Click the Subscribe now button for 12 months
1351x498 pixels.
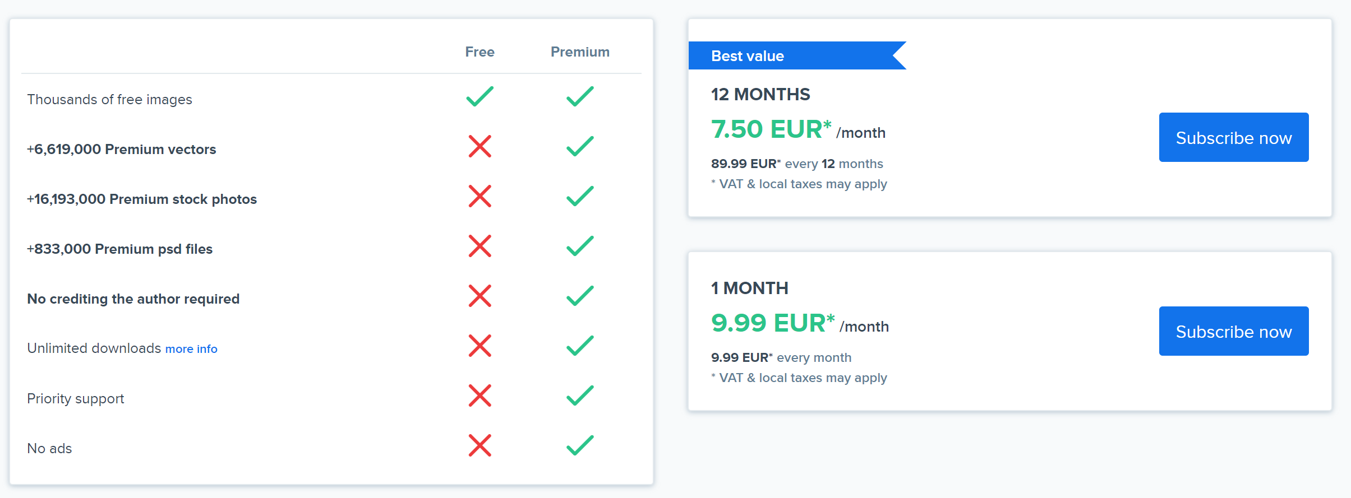pos(1233,137)
